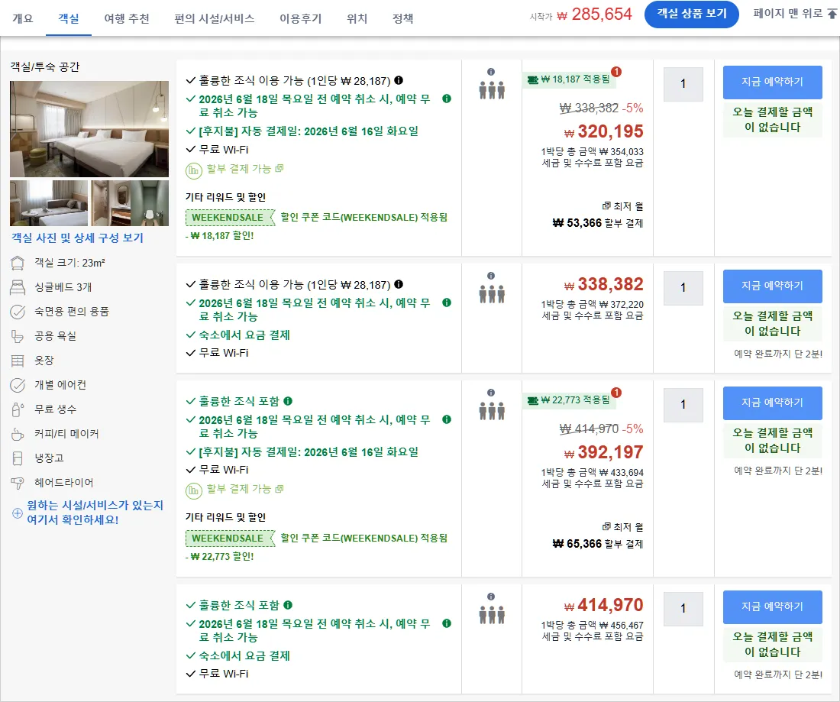The height and width of the screenshot is (702, 840).
Task: Open the 최저 월 ₩65,366 할부 결제 link
Action: click(x=598, y=536)
